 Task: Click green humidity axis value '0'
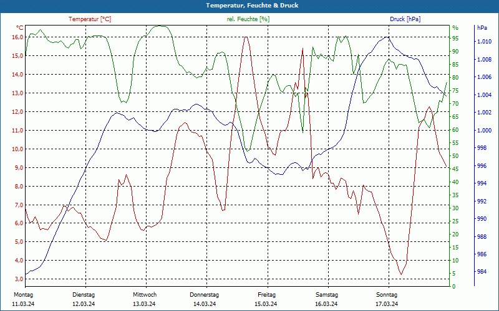[454, 287]
